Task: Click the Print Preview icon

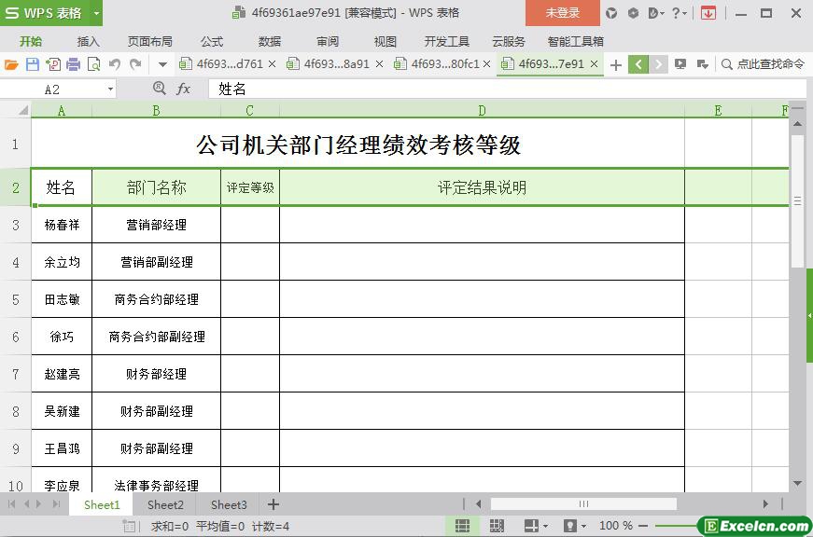Action: (93, 64)
